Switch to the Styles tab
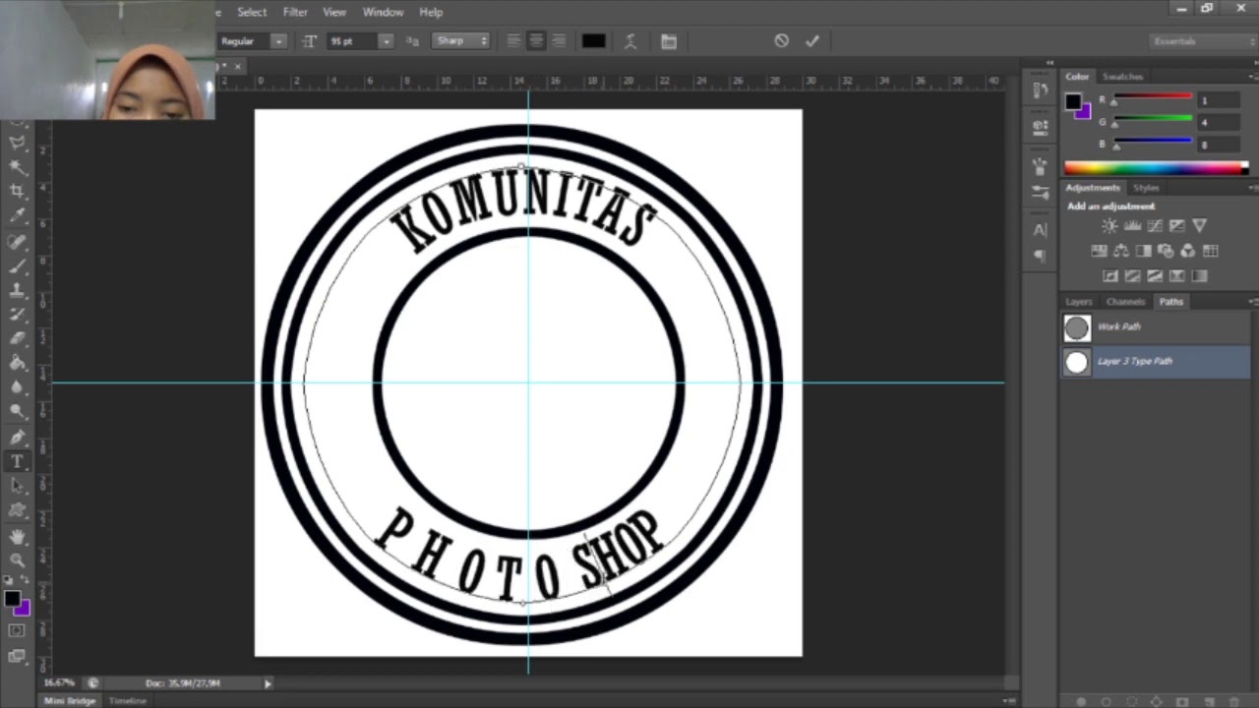1259x708 pixels. click(1146, 188)
